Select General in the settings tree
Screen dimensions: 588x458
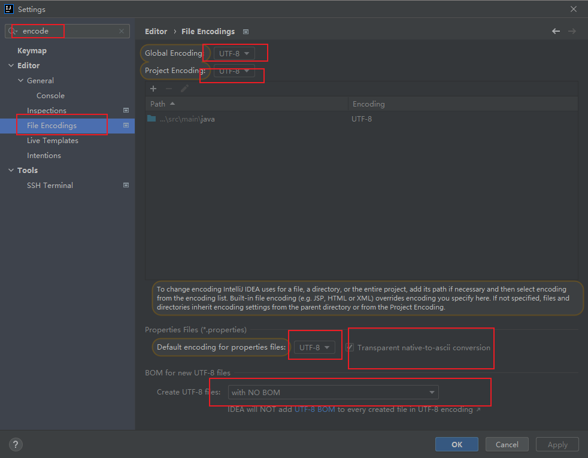(40, 81)
